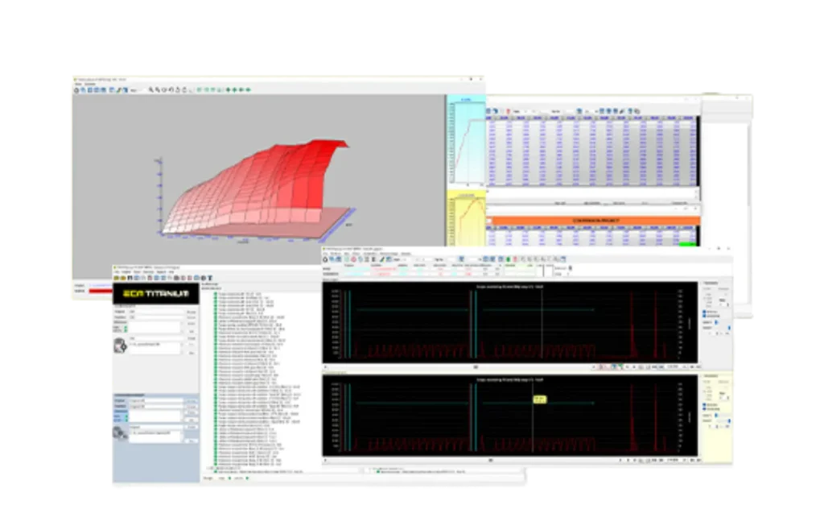
Task: Toggle the first blue checkbox beside the upper graph
Action: coord(705,310)
